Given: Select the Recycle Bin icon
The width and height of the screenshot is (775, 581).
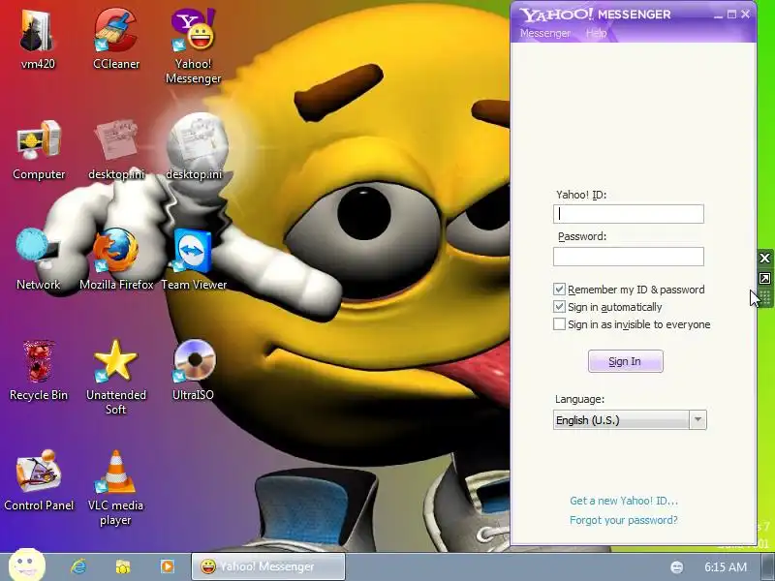Looking at the screenshot, I should 39,370.
